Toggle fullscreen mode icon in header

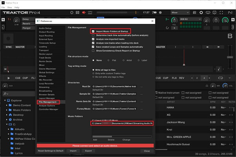[221, 13]
